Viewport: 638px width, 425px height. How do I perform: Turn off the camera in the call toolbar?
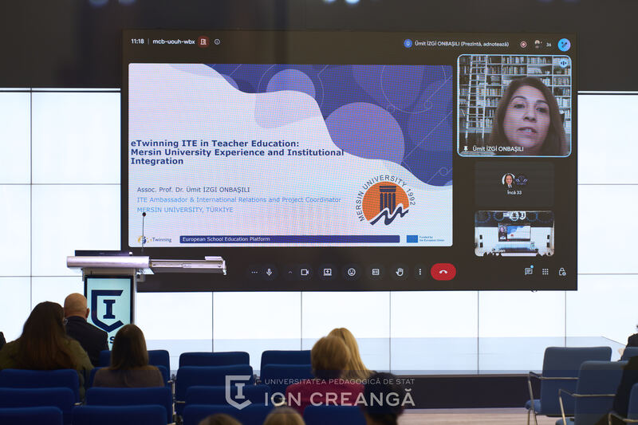(305, 272)
